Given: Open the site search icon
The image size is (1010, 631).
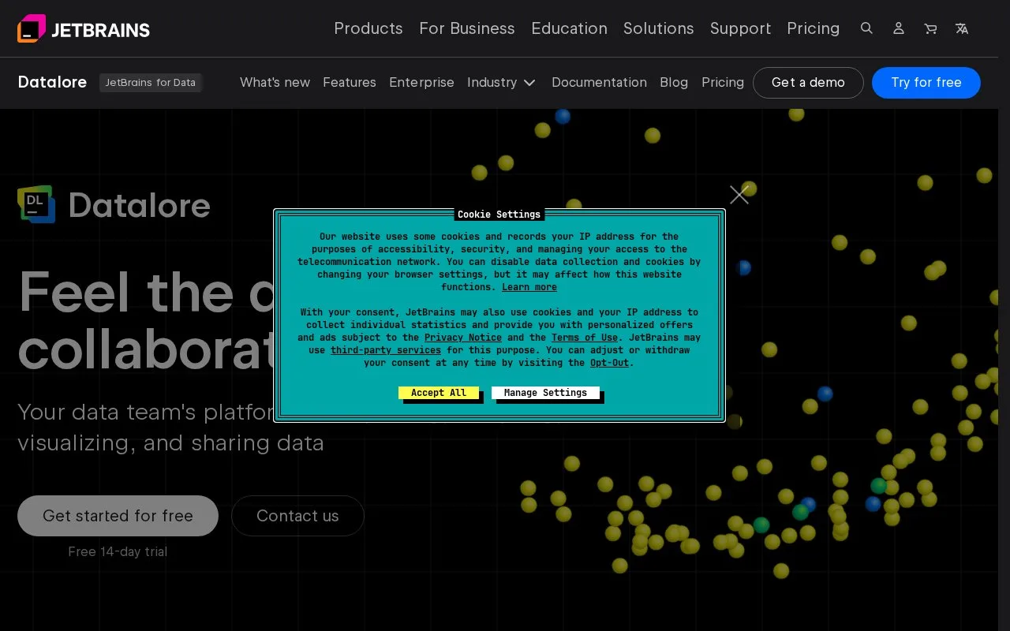Looking at the screenshot, I should pyautogui.click(x=866, y=28).
